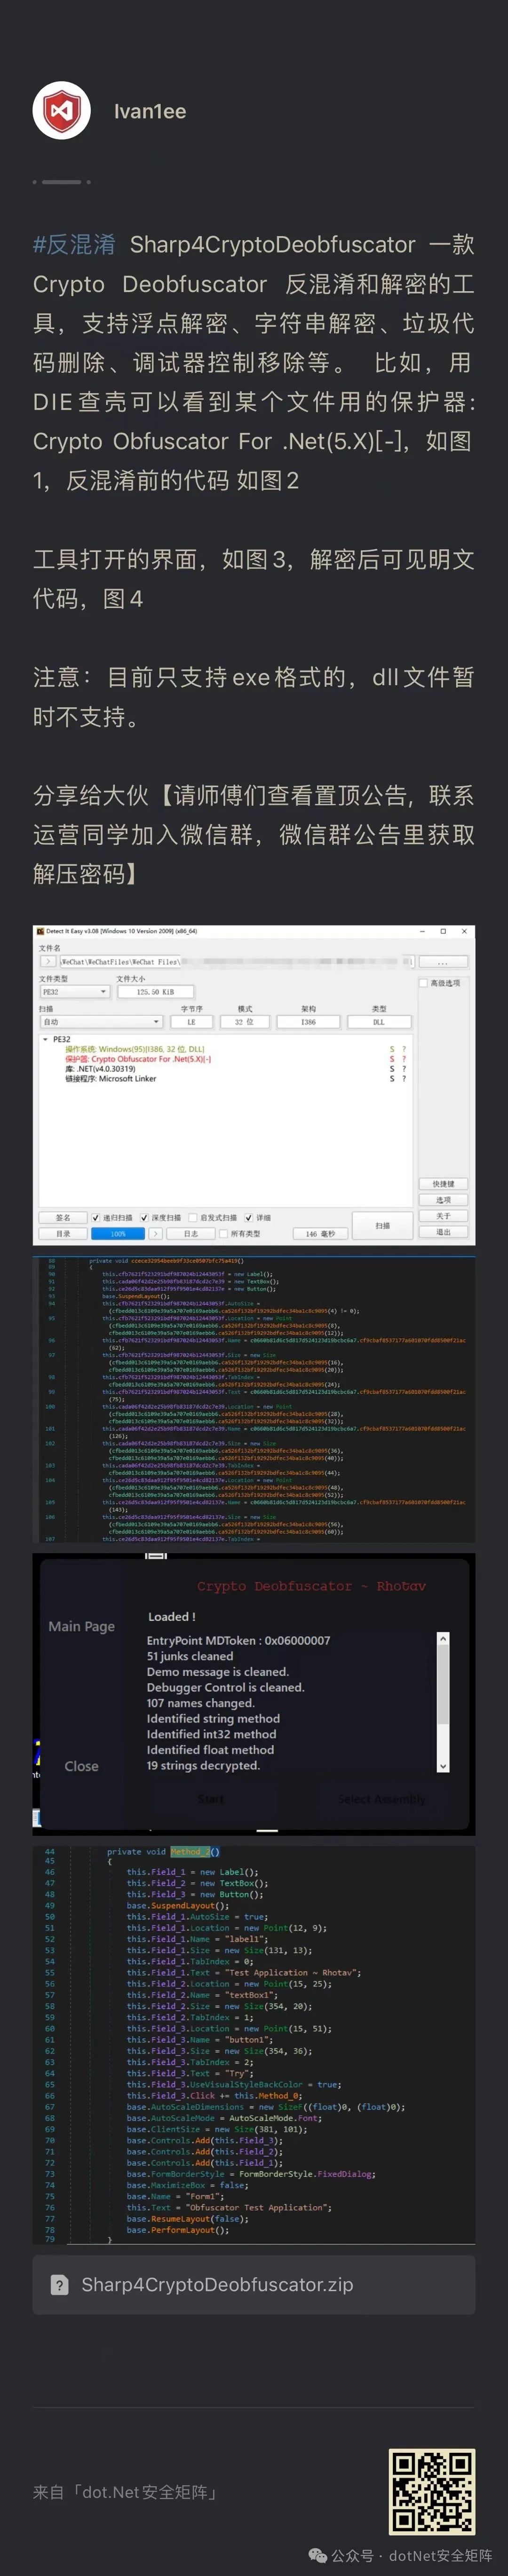Image resolution: width=508 pixels, height=2576 pixels.
Task: Click the 日志 button
Action: point(190,1234)
